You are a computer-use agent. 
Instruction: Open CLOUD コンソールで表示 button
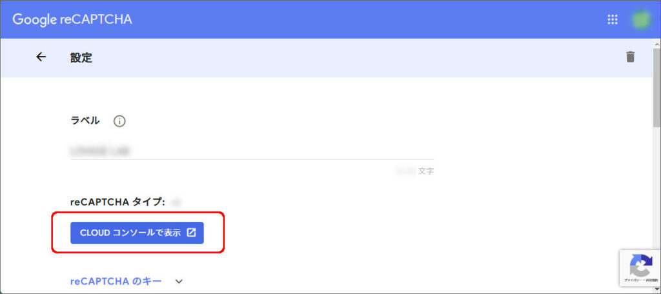tap(137, 233)
